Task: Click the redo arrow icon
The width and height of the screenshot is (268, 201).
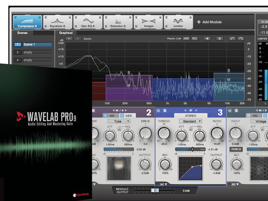Action: 241,39
